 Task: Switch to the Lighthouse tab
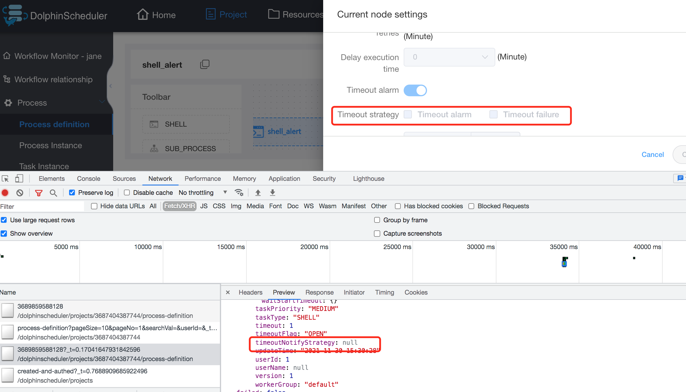pyautogui.click(x=369, y=178)
